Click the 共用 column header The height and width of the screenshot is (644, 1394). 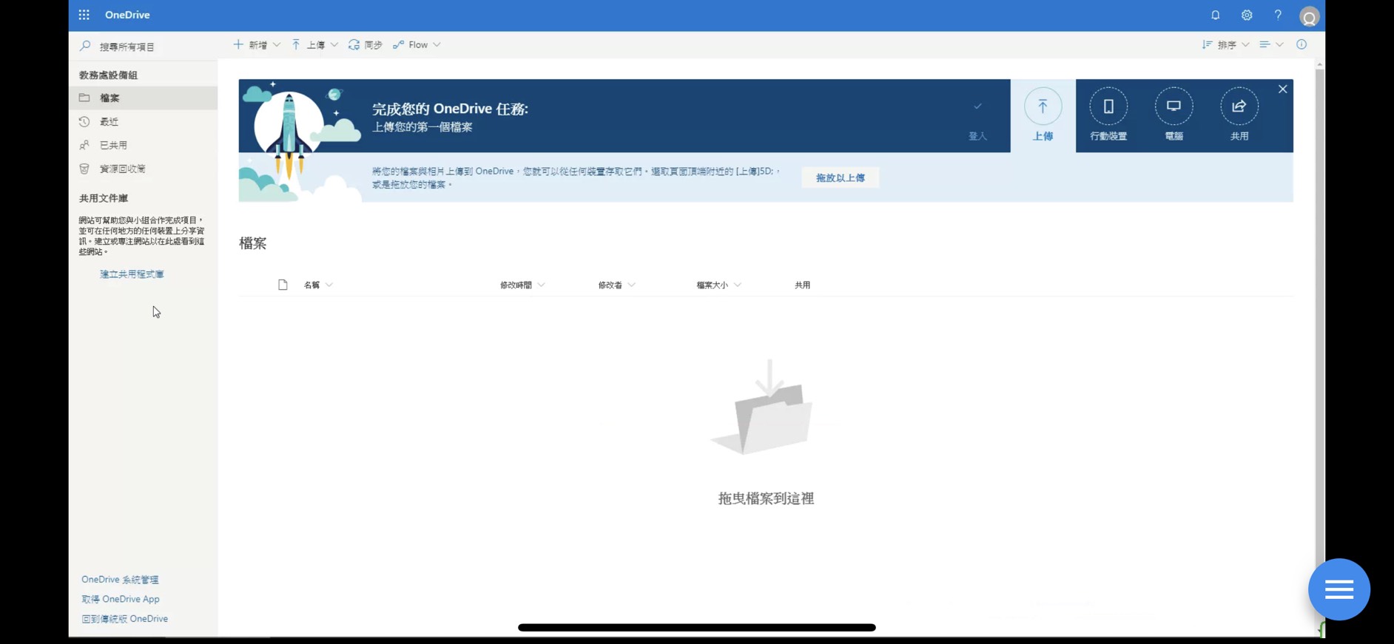point(803,285)
